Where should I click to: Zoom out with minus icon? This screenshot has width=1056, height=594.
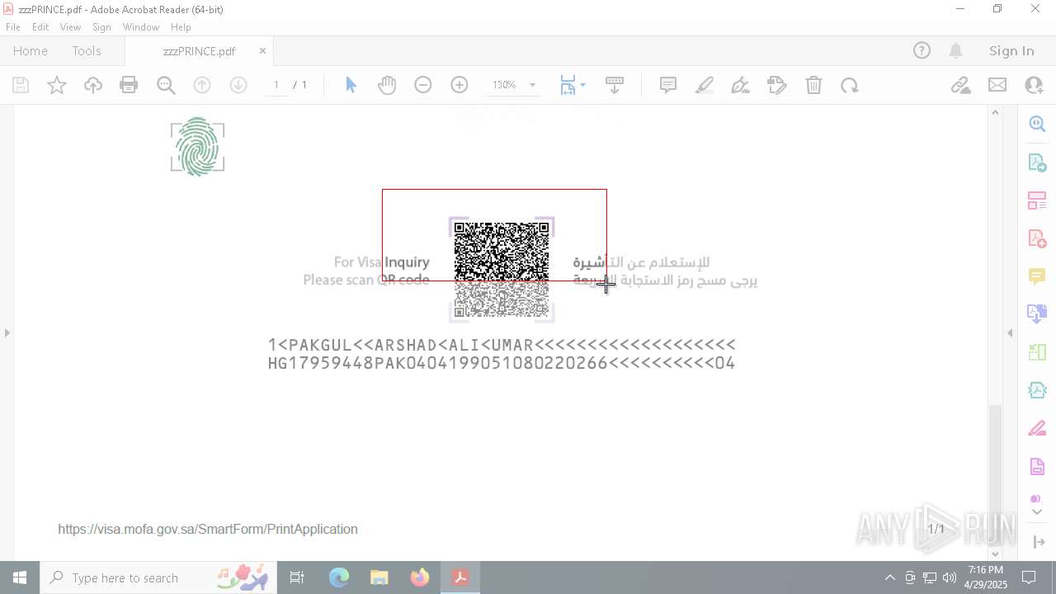pyautogui.click(x=423, y=85)
